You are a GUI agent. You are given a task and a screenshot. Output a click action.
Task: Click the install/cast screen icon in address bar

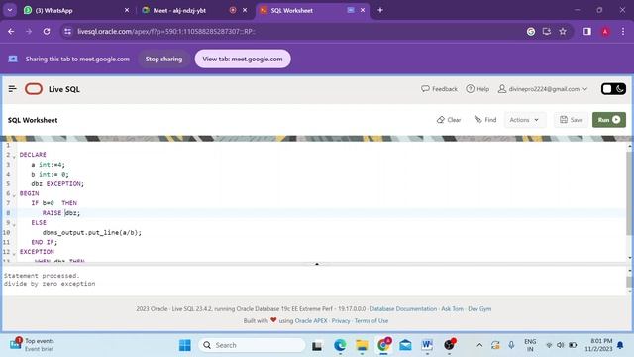click(x=547, y=31)
